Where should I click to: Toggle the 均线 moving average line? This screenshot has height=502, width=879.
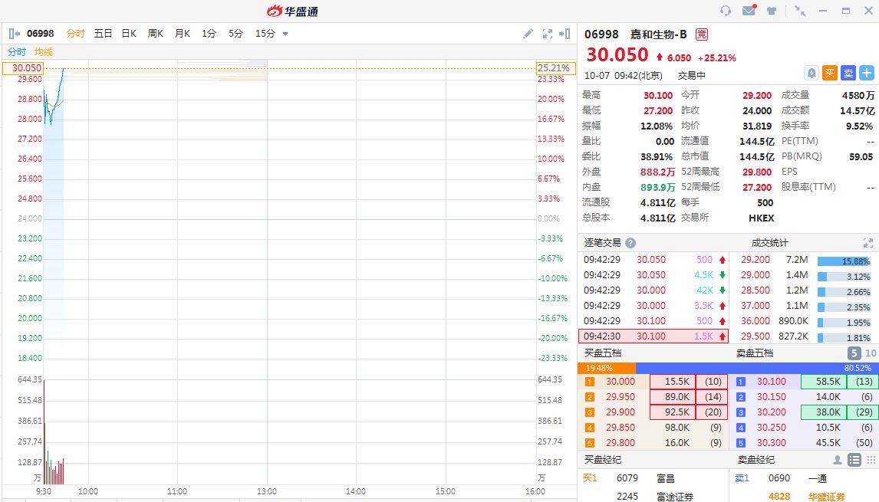pyautogui.click(x=44, y=52)
